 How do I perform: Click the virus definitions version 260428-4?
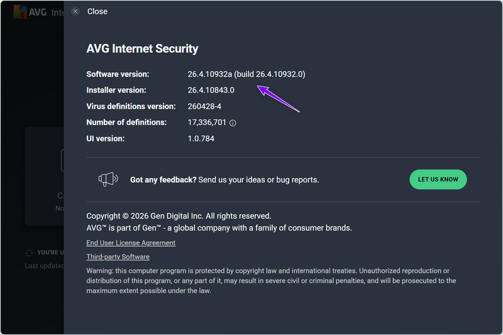coord(204,106)
